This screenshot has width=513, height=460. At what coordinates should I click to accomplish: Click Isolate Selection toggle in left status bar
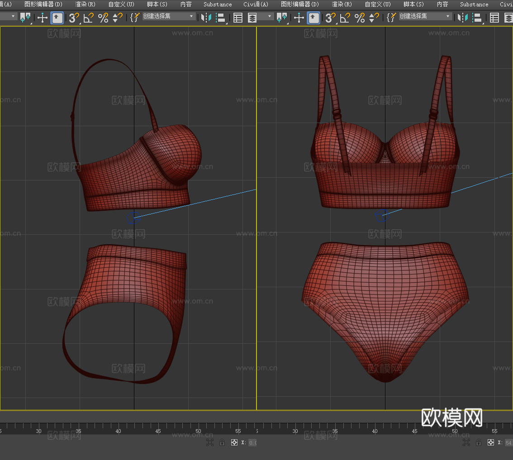click(210, 443)
